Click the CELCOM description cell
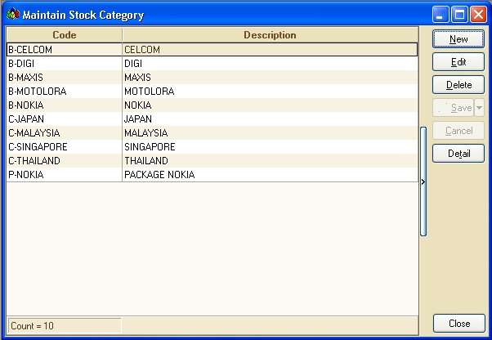 (x=270, y=50)
